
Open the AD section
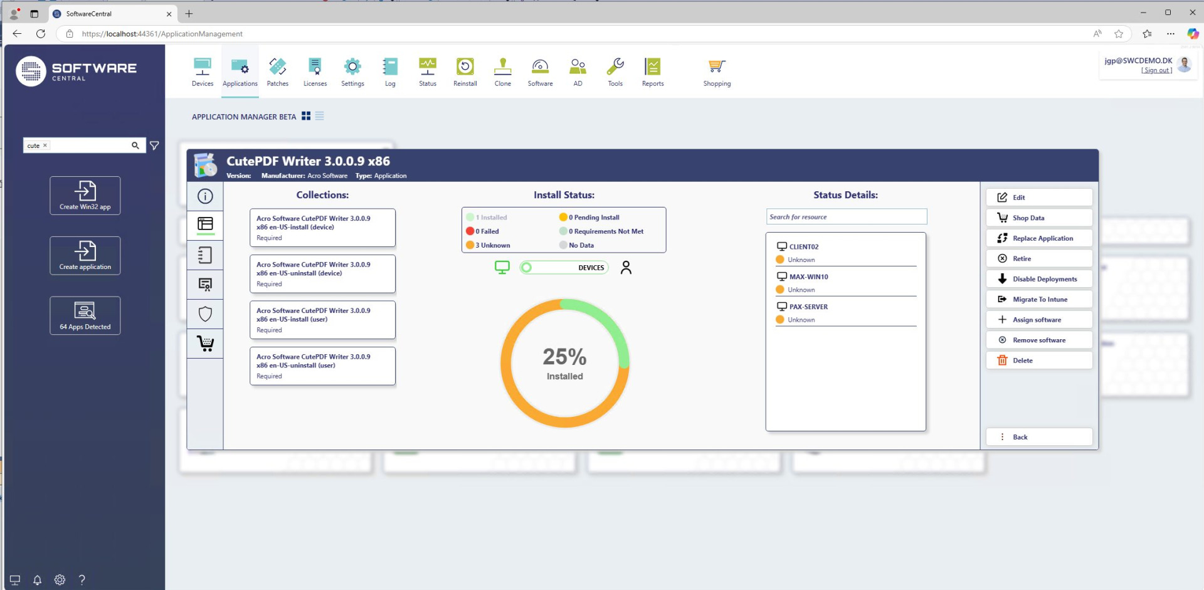point(578,71)
